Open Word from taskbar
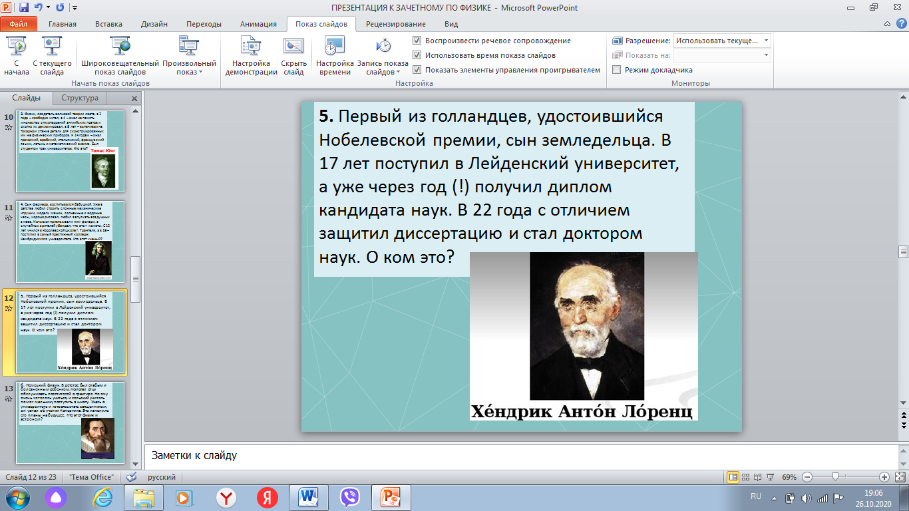909x511 pixels. pyautogui.click(x=308, y=497)
